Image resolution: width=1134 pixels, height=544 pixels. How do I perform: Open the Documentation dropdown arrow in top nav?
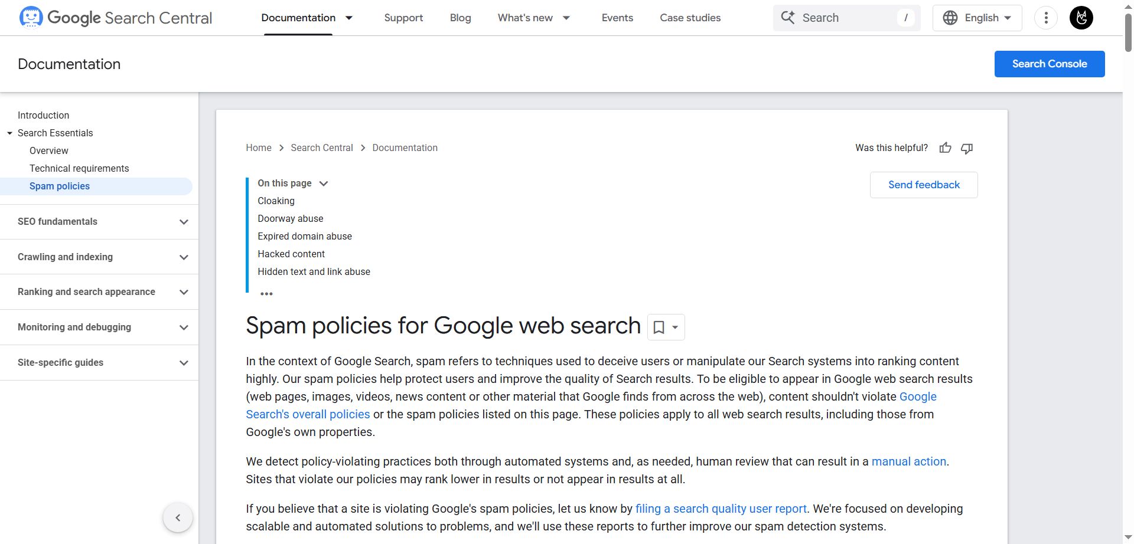click(349, 18)
